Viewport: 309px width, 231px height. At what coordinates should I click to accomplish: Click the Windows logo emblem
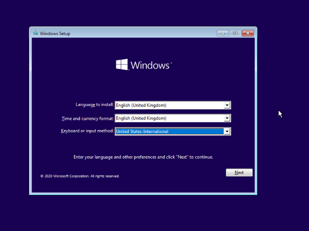click(122, 65)
